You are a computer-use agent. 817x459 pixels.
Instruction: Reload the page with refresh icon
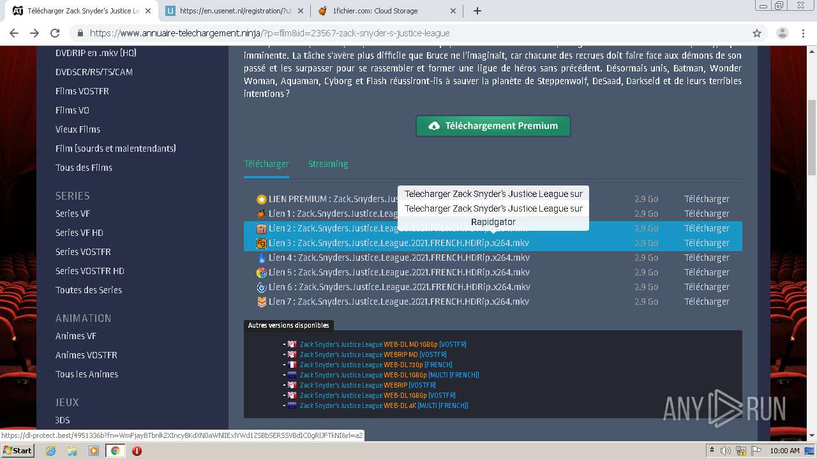55,33
